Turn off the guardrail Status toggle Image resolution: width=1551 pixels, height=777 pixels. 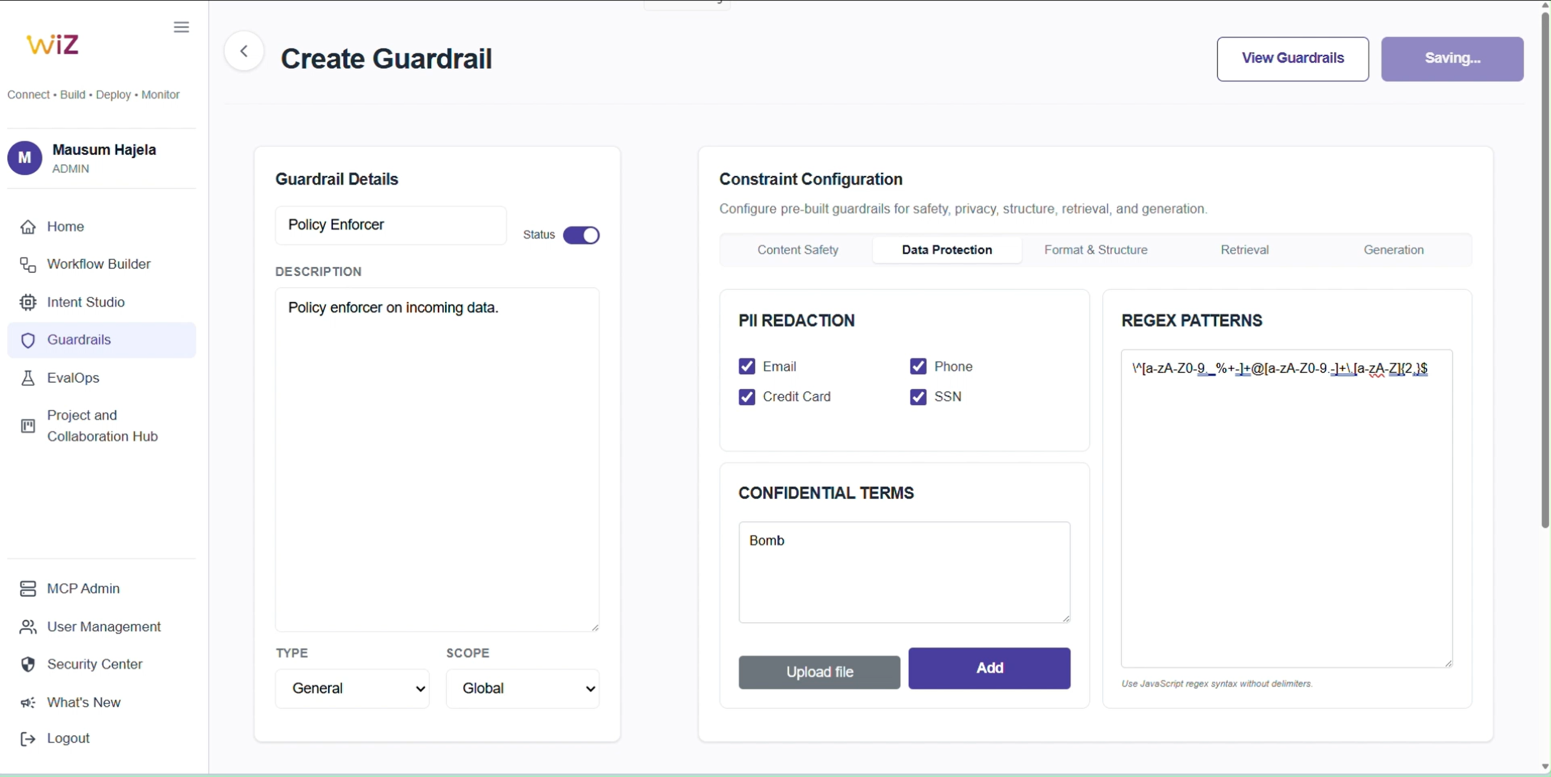[x=581, y=235]
